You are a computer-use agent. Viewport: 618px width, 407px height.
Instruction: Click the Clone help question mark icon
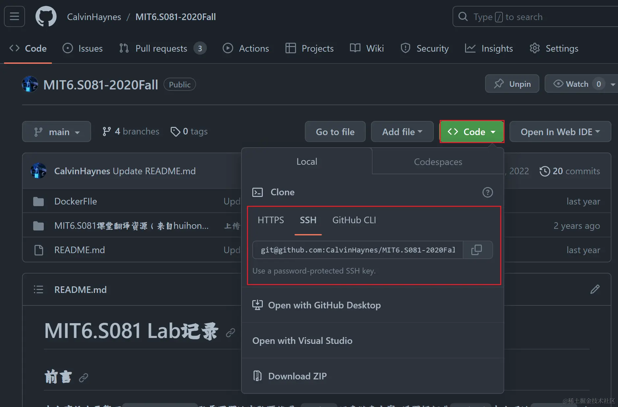click(487, 192)
